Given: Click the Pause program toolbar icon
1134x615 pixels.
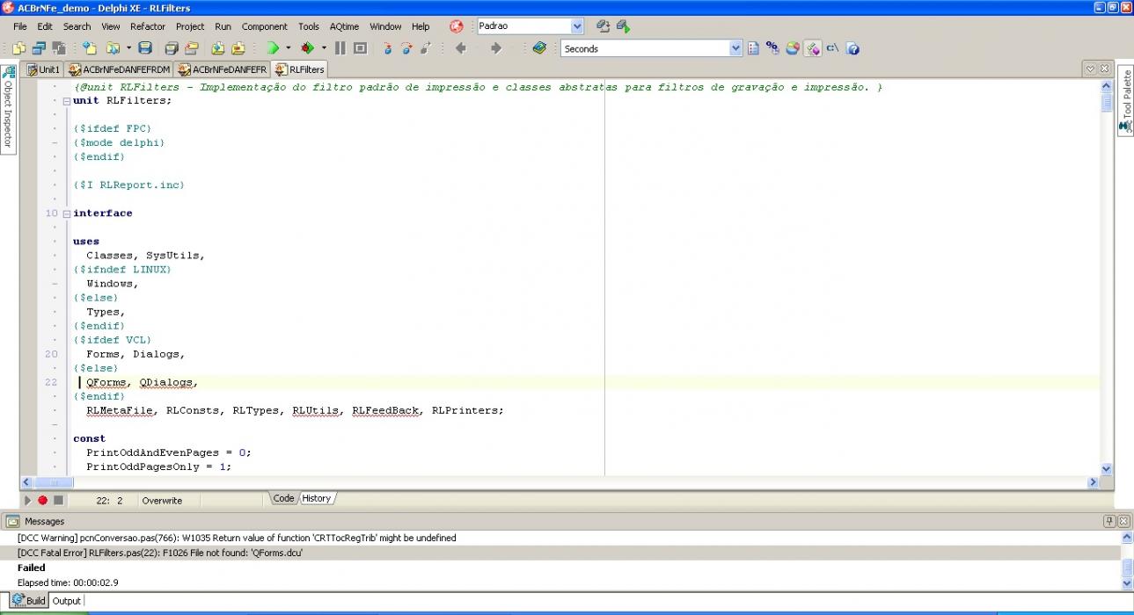Looking at the screenshot, I should pyautogui.click(x=340, y=48).
